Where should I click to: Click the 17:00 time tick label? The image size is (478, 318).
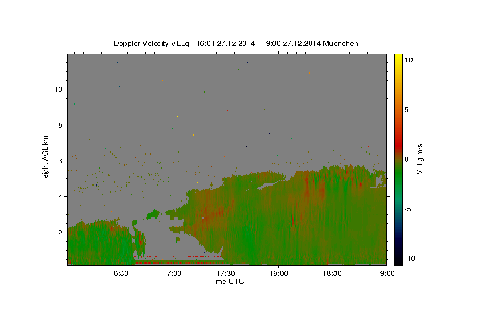click(x=172, y=273)
